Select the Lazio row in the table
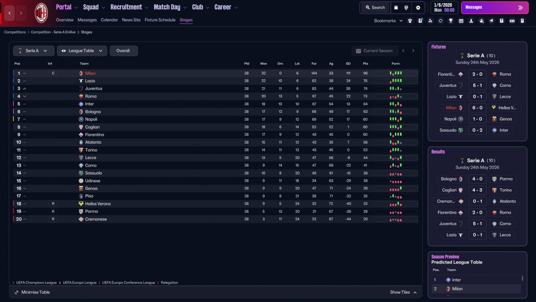Viewport: 536px width, 302px height. pyautogui.click(x=215, y=81)
